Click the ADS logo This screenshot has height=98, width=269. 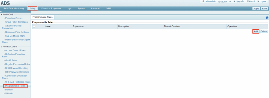pyautogui.click(x=5, y=3)
